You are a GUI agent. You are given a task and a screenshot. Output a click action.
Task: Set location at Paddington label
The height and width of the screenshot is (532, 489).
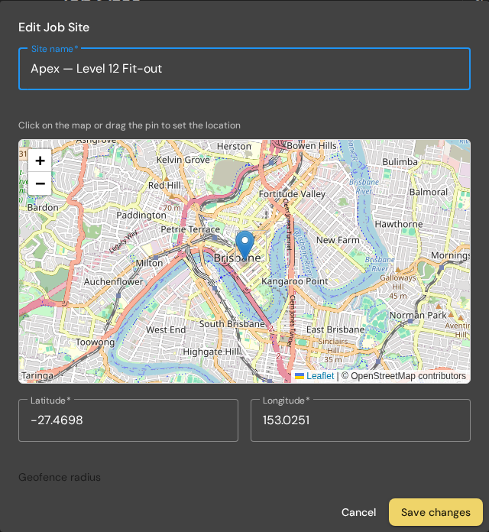pyautogui.click(x=141, y=216)
